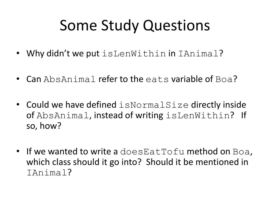Click the AbsAnimal code word in second bullet
This screenshot has width=270, height=202.
(x=70, y=79)
